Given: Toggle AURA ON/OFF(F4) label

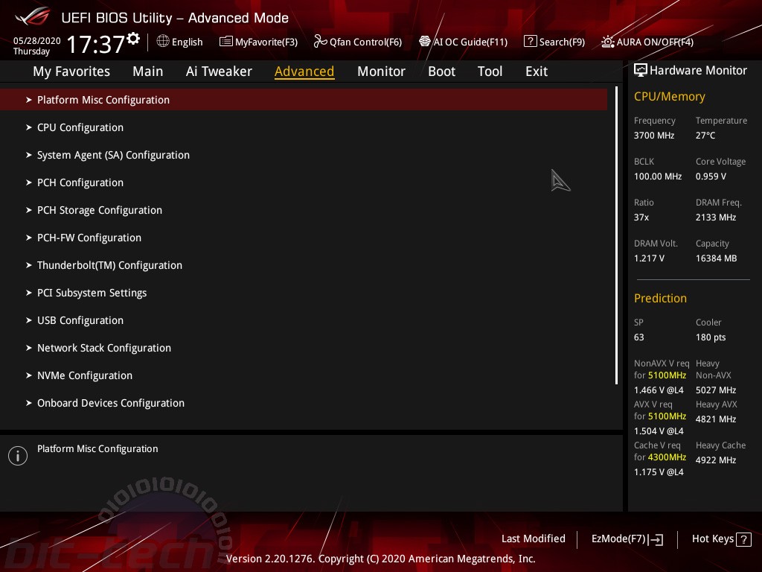Looking at the screenshot, I should (655, 42).
